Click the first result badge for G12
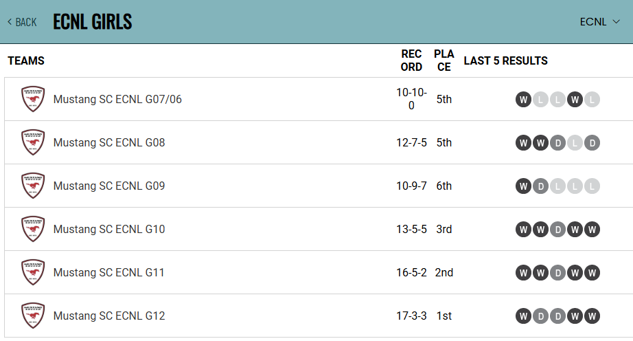 (x=523, y=316)
